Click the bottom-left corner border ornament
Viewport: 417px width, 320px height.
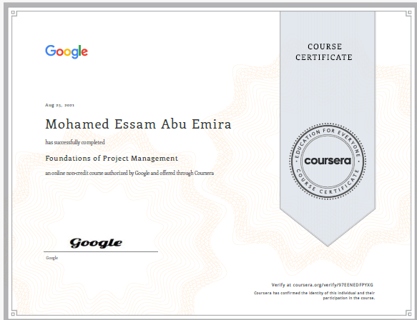click(x=14, y=314)
